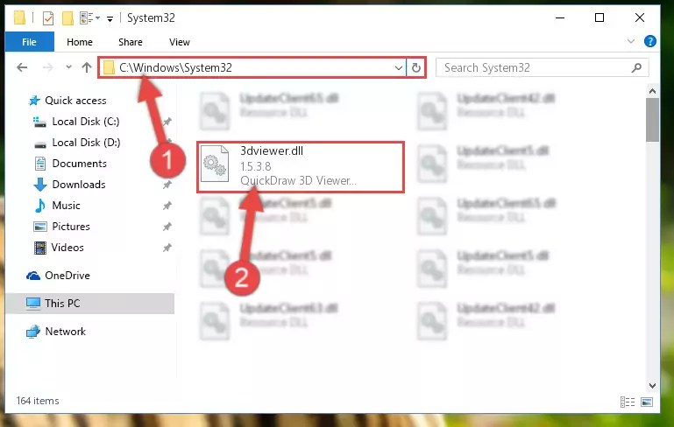Open Documents in the navigation pane

tap(80, 164)
